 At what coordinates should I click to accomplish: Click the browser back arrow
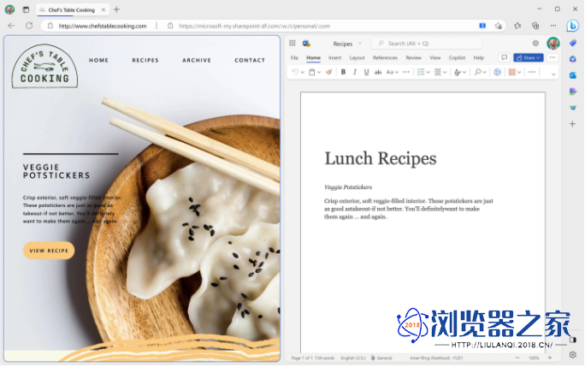coord(11,26)
